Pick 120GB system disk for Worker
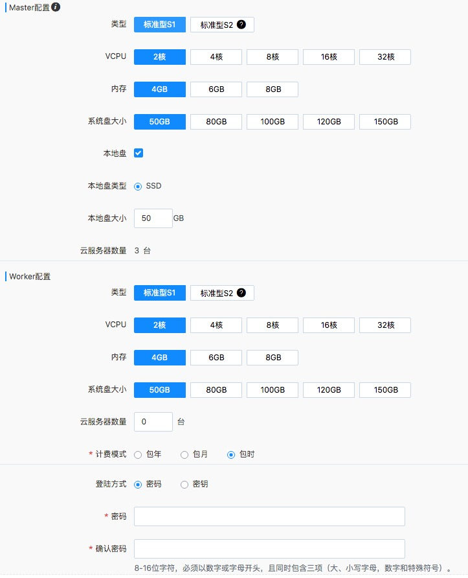 pos(329,390)
